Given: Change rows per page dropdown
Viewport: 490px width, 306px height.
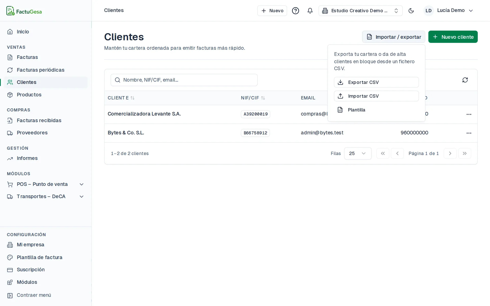Looking at the screenshot, I should (x=358, y=154).
